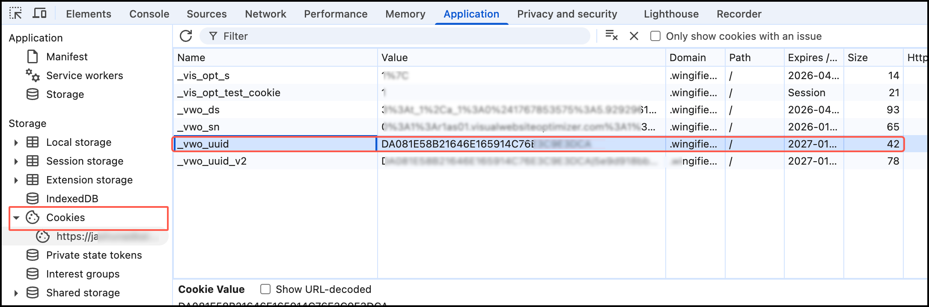The width and height of the screenshot is (929, 307).
Task: Switch to the Network tab
Action: coord(265,14)
